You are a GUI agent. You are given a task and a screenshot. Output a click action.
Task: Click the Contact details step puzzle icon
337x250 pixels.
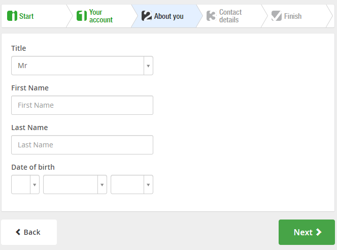click(x=212, y=16)
